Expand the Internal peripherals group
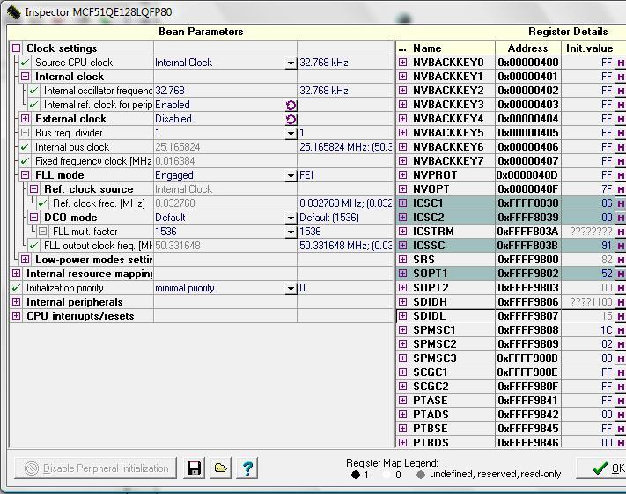This screenshot has width=626, height=494. pyautogui.click(x=17, y=302)
